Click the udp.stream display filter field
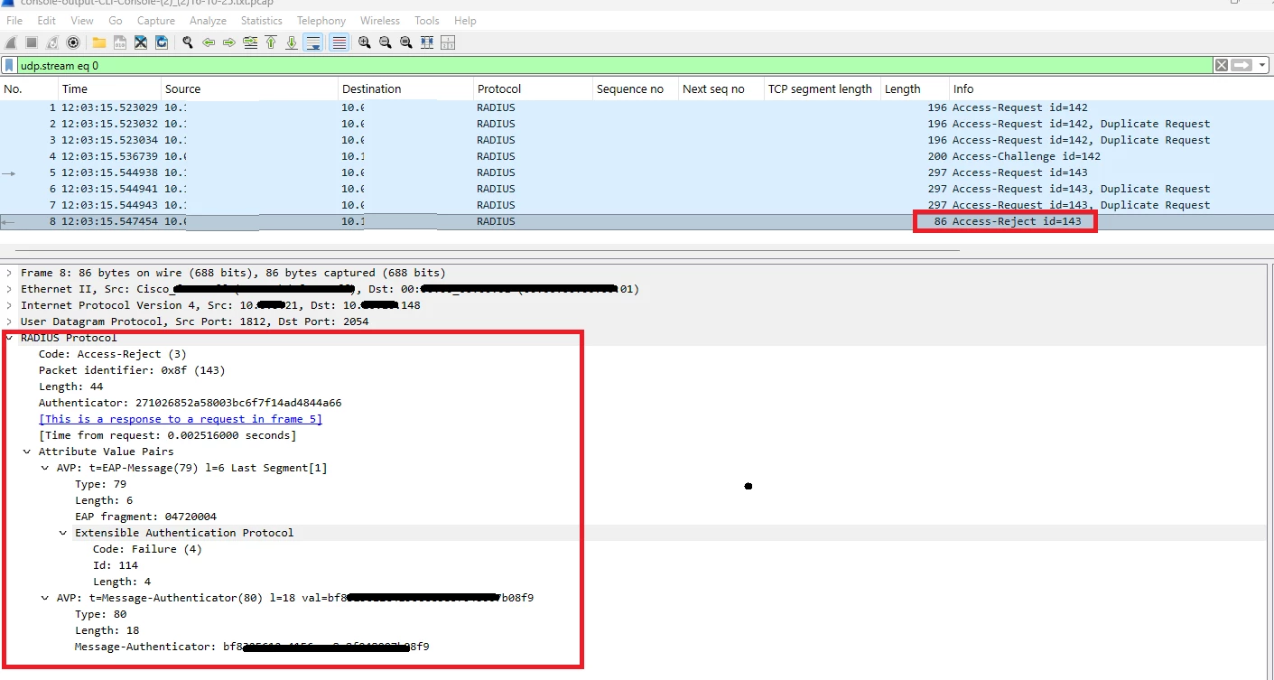1274x680 pixels. (614, 65)
